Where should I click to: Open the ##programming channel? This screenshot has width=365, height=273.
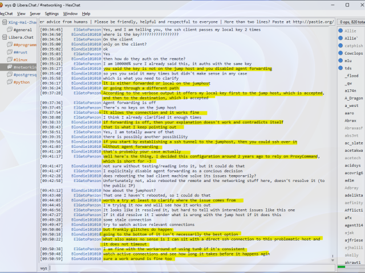[x=25, y=44]
